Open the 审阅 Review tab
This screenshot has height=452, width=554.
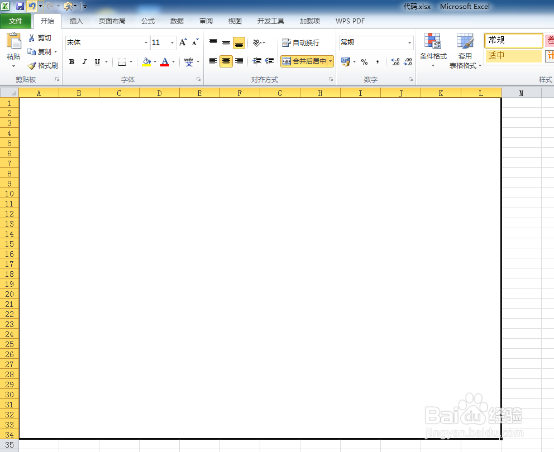pyautogui.click(x=206, y=21)
